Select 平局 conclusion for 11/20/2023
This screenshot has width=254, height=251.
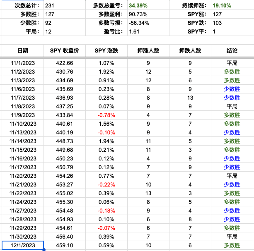click(232, 176)
